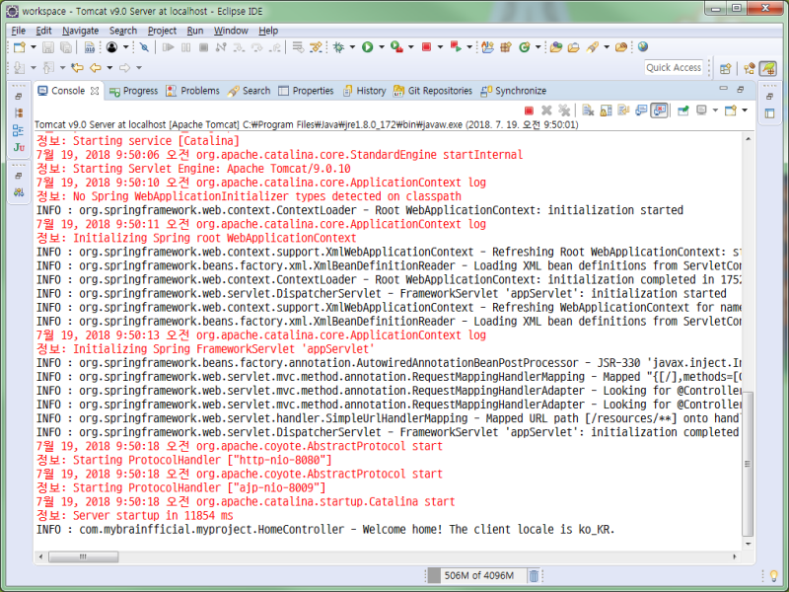Switch to the Java EE perspective icon

(x=750, y=68)
